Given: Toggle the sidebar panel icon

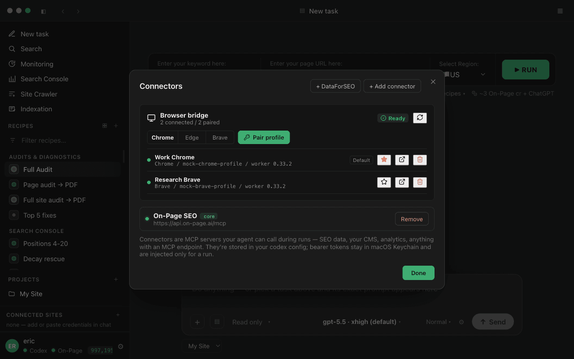Looking at the screenshot, I should (43, 11).
